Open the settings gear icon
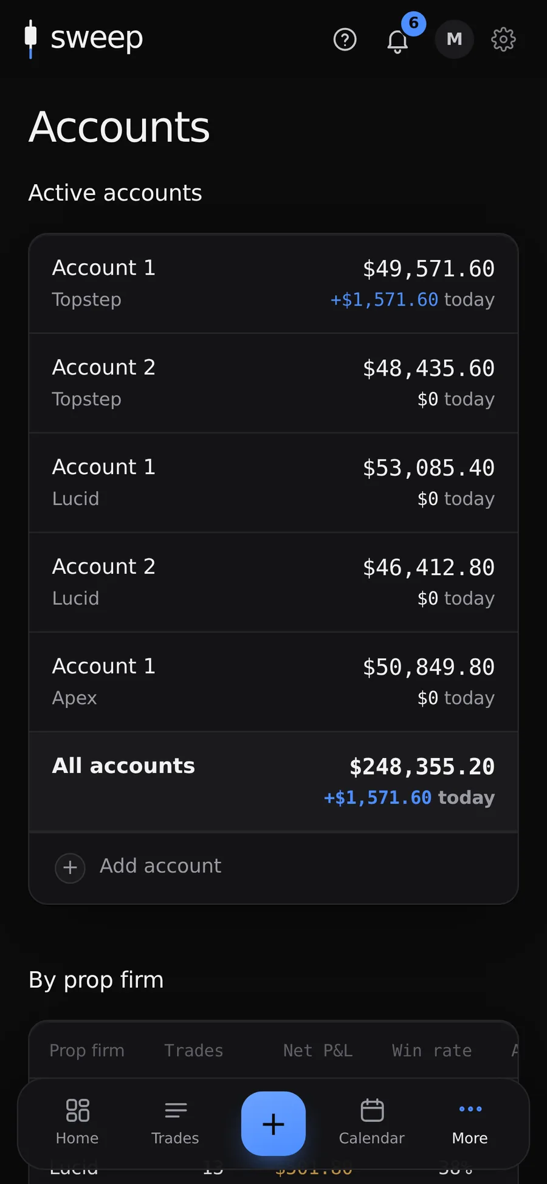 coord(503,40)
